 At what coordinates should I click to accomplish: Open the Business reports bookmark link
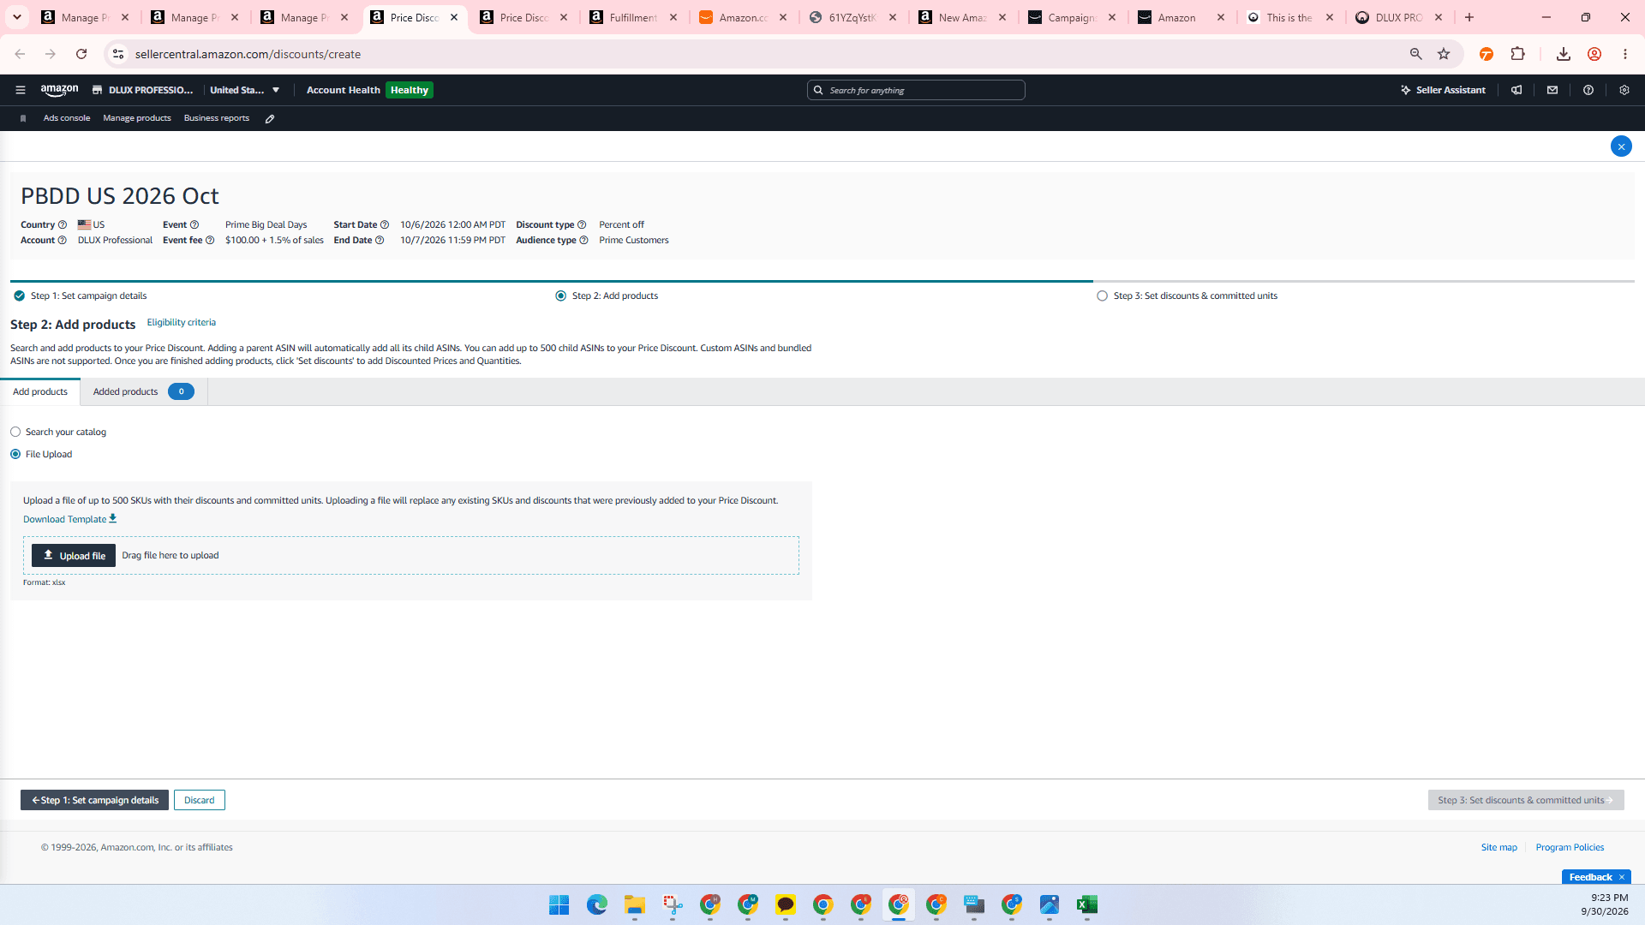[x=217, y=118]
